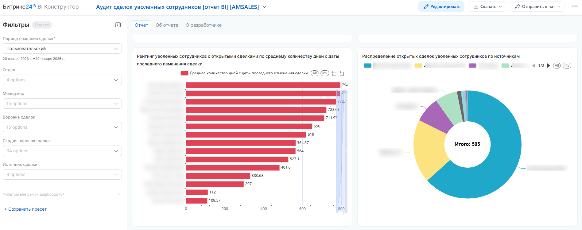Click the 527.1 bar value label

click(x=295, y=159)
